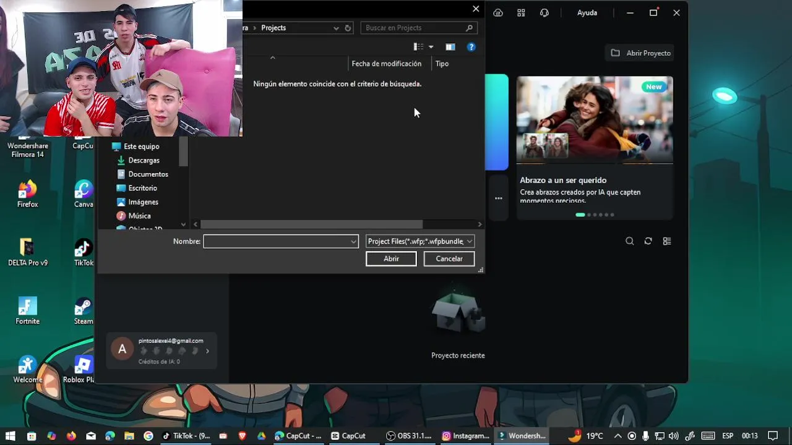Click the search magnifier in Filmora projects
Image resolution: width=792 pixels, height=445 pixels.
pyautogui.click(x=629, y=241)
